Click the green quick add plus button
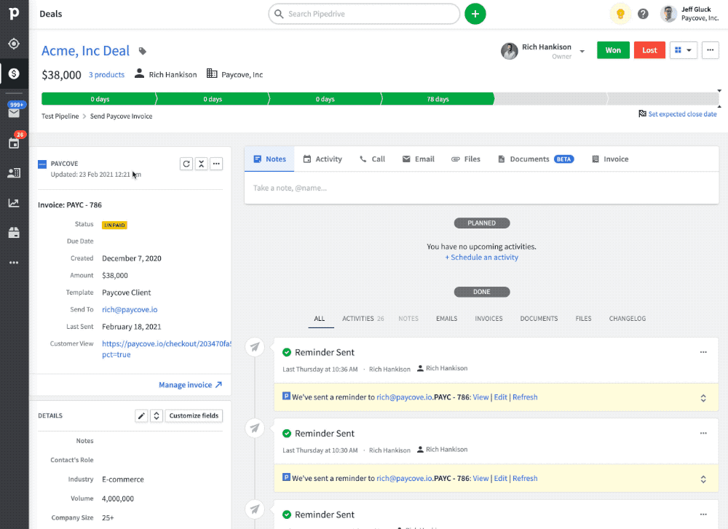This screenshot has height=529, width=728. (x=475, y=14)
